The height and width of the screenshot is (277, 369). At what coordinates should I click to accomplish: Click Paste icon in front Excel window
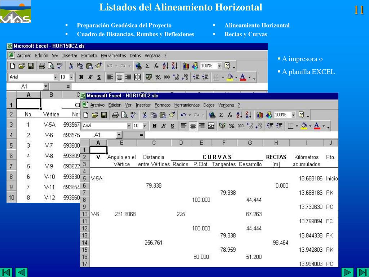coord(163,115)
